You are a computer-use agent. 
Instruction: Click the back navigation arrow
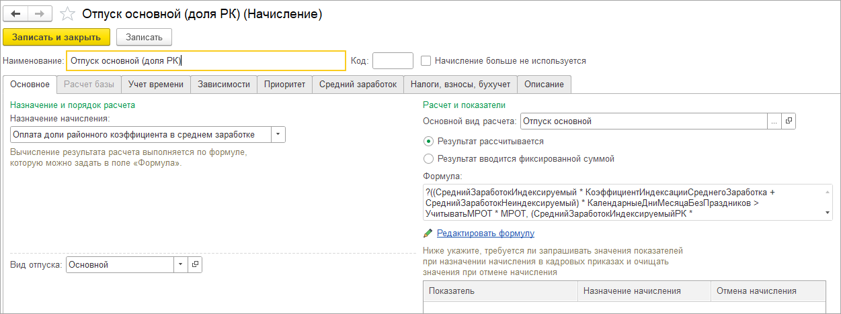(x=16, y=13)
